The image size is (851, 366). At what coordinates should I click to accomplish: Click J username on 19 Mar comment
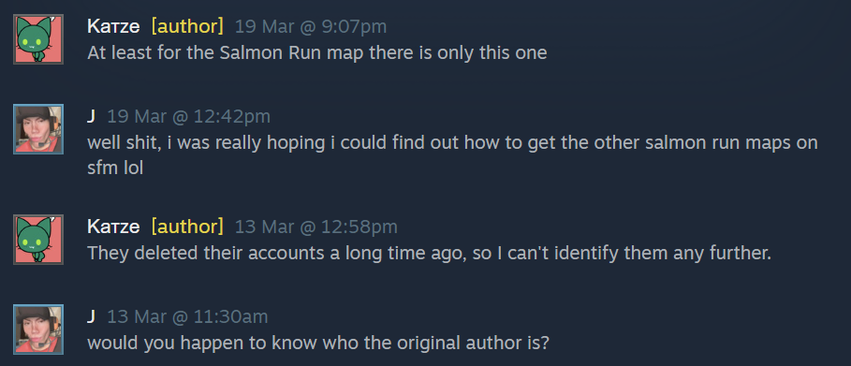(91, 116)
